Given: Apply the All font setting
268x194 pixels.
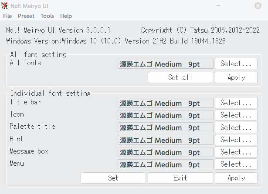Looking at the screenshot, I should click(x=236, y=77).
